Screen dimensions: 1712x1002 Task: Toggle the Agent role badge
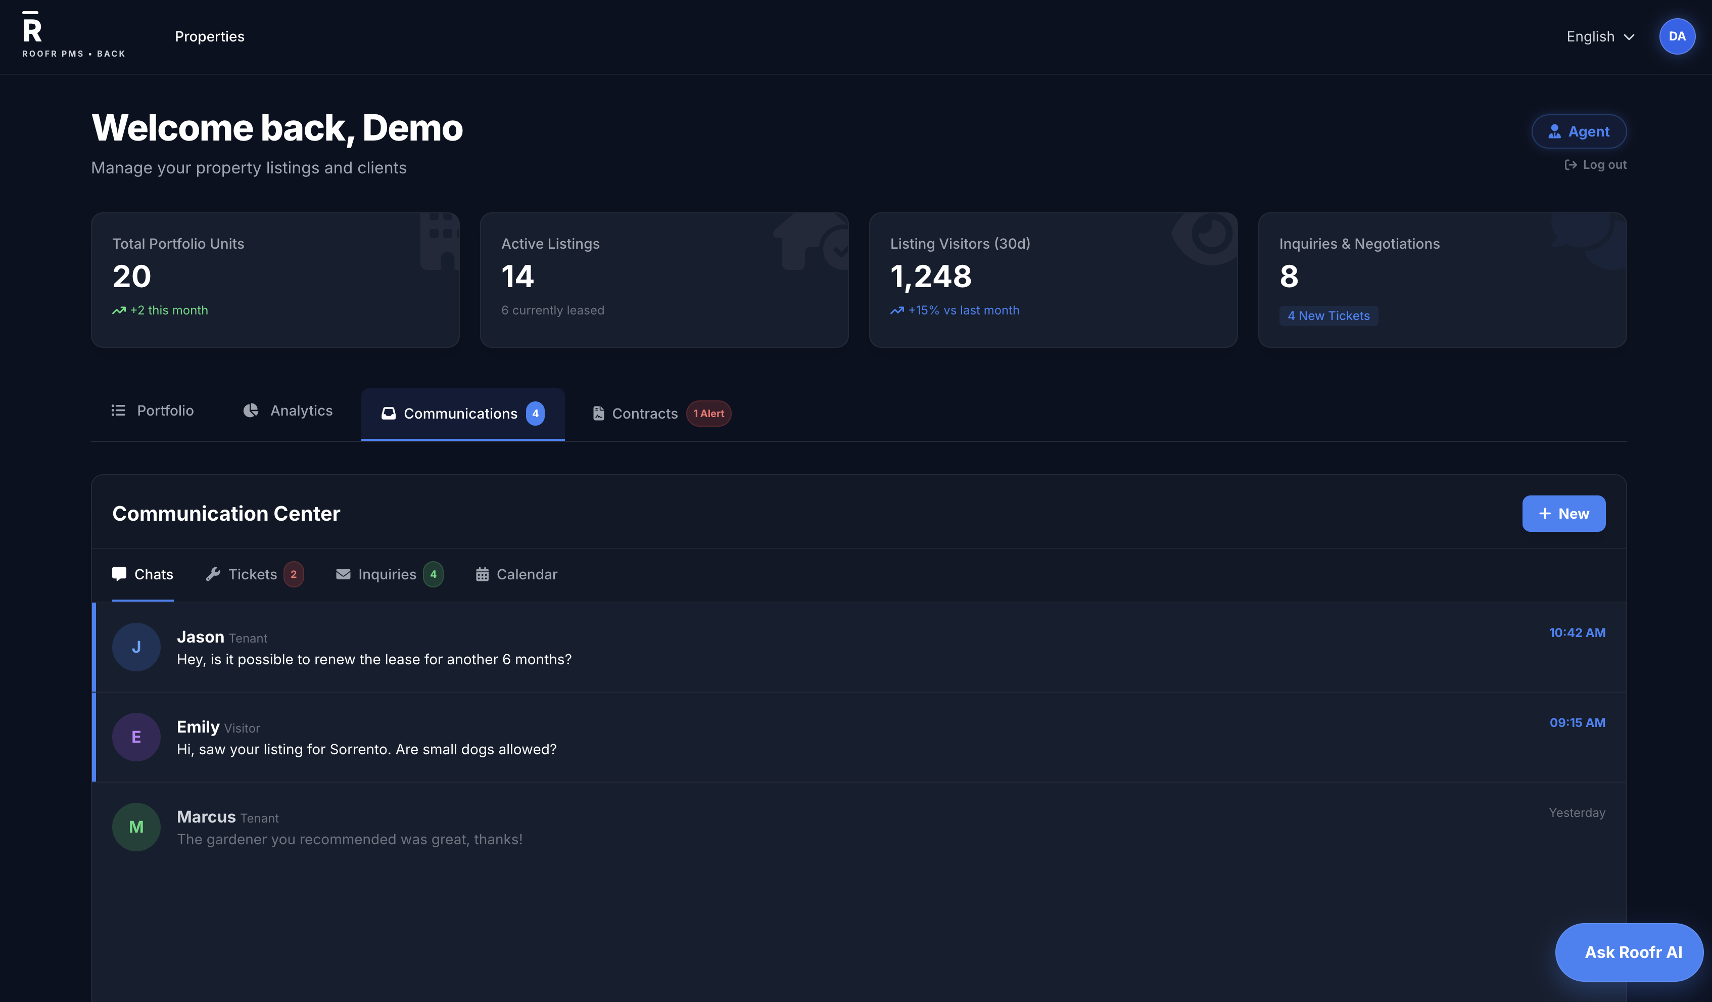[x=1578, y=132]
